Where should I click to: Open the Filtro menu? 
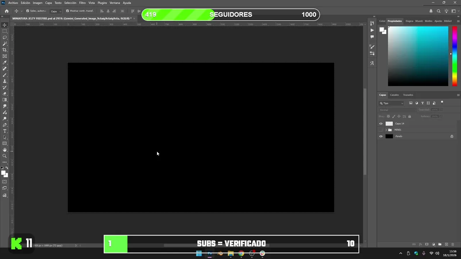pos(82,3)
